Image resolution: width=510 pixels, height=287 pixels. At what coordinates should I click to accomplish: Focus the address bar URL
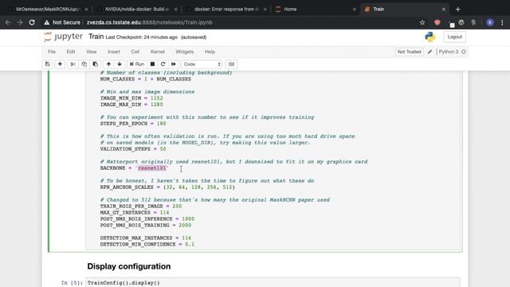(149, 22)
